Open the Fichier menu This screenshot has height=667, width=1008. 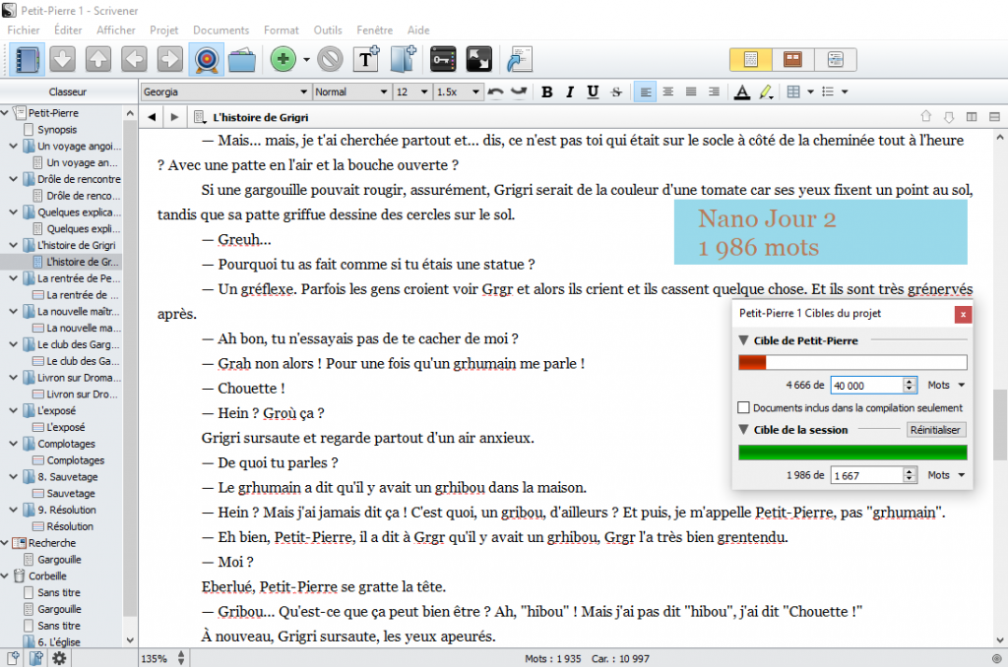24,30
